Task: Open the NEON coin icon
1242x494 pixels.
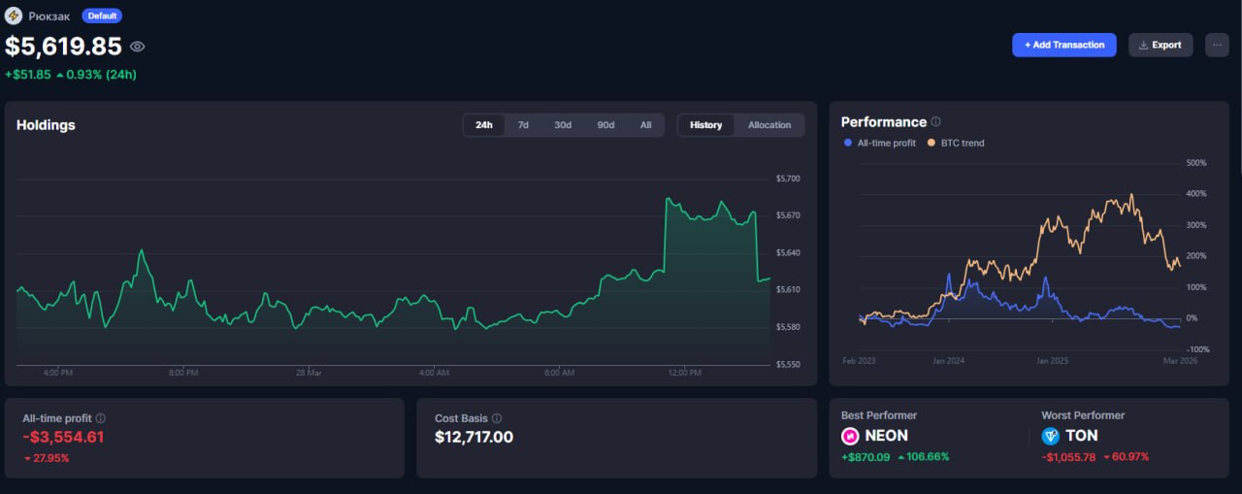Action: click(x=850, y=437)
